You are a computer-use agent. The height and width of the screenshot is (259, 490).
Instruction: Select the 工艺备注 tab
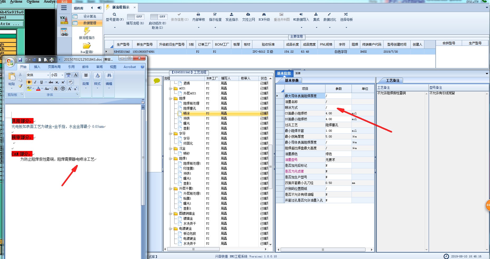pos(392,81)
